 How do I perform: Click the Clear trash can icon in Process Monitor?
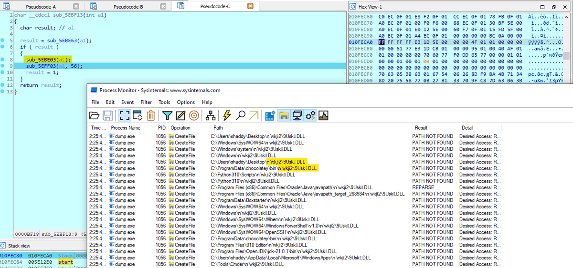(151, 115)
